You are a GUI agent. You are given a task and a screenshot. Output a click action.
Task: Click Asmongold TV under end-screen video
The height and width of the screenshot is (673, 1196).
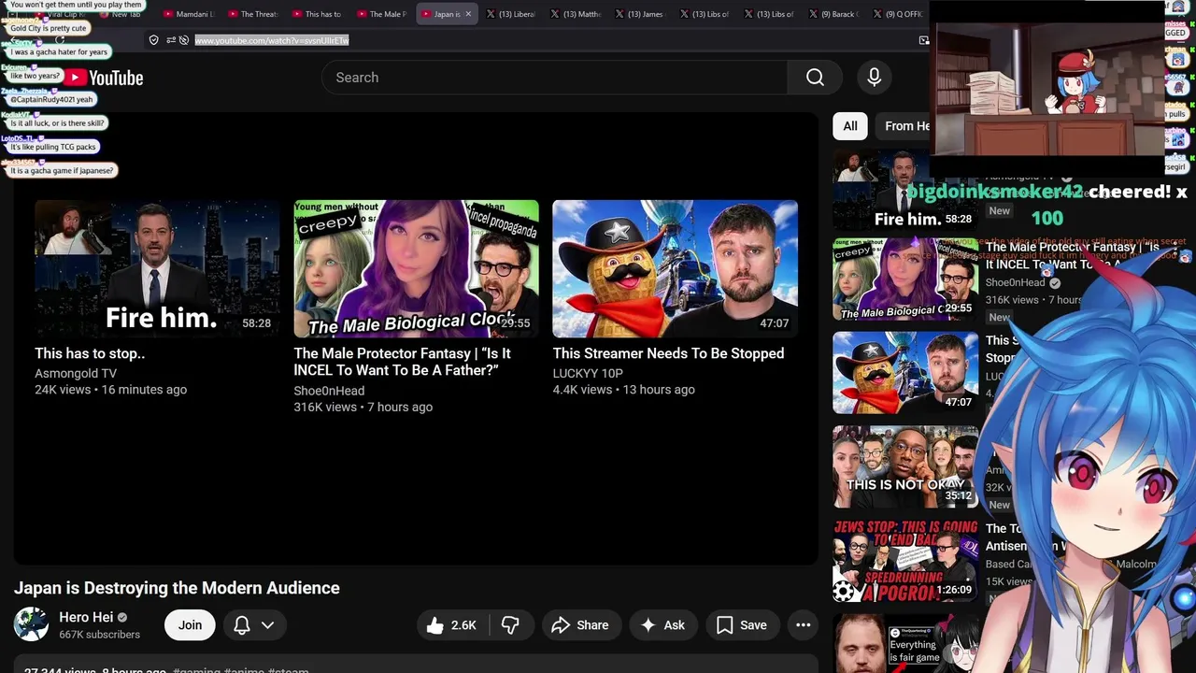tap(76, 373)
